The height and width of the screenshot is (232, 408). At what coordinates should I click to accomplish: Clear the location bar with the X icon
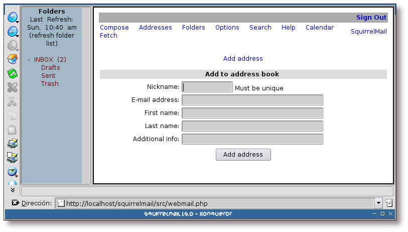15,203
